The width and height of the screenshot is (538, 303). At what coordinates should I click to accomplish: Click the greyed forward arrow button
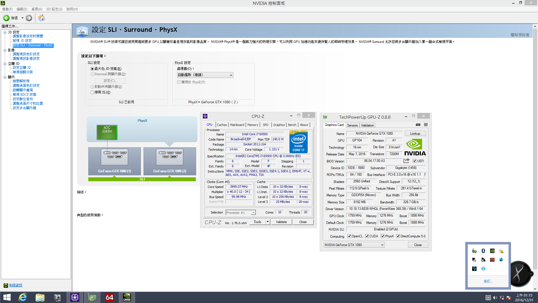[x=29, y=18]
